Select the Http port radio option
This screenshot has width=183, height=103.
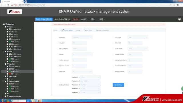[x=57, y=43]
